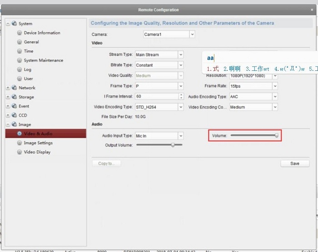
Task: Expand the Storage tree node
Action: tap(8, 97)
